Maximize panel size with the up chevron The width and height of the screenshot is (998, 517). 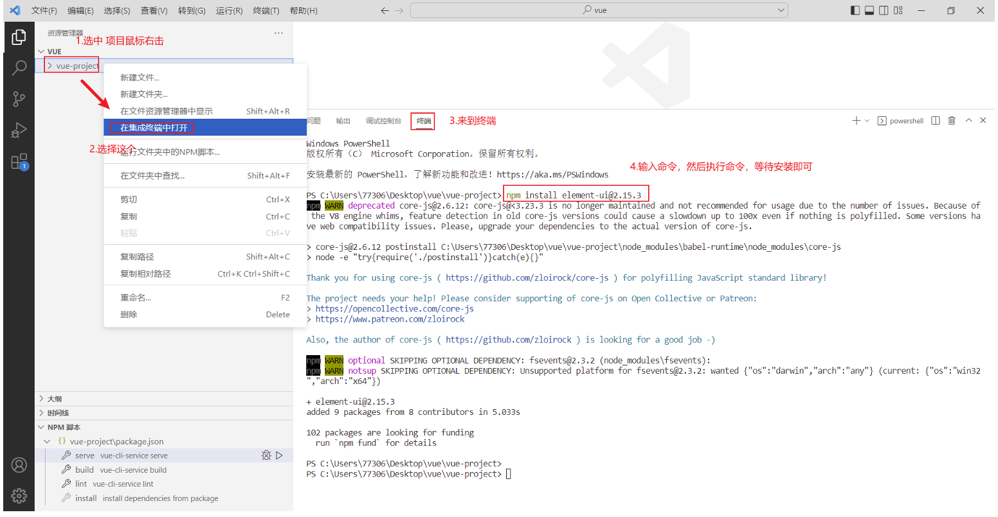point(968,121)
